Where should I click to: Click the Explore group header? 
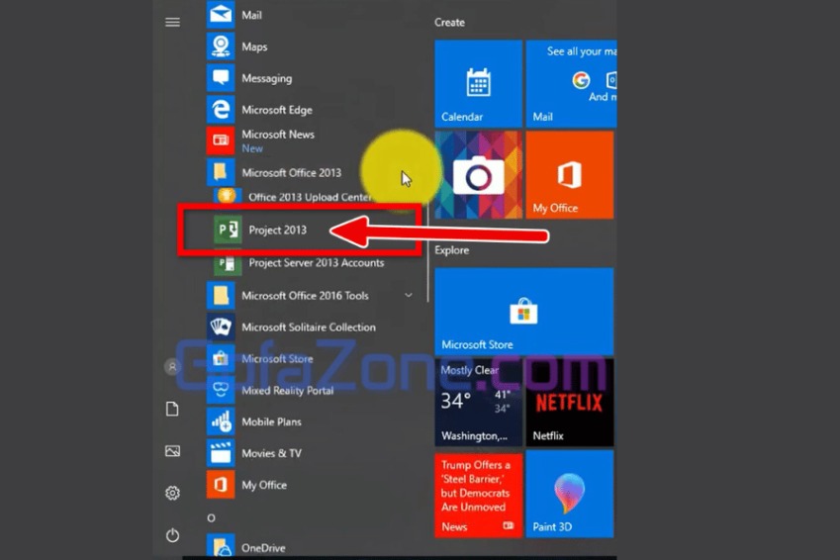(451, 250)
